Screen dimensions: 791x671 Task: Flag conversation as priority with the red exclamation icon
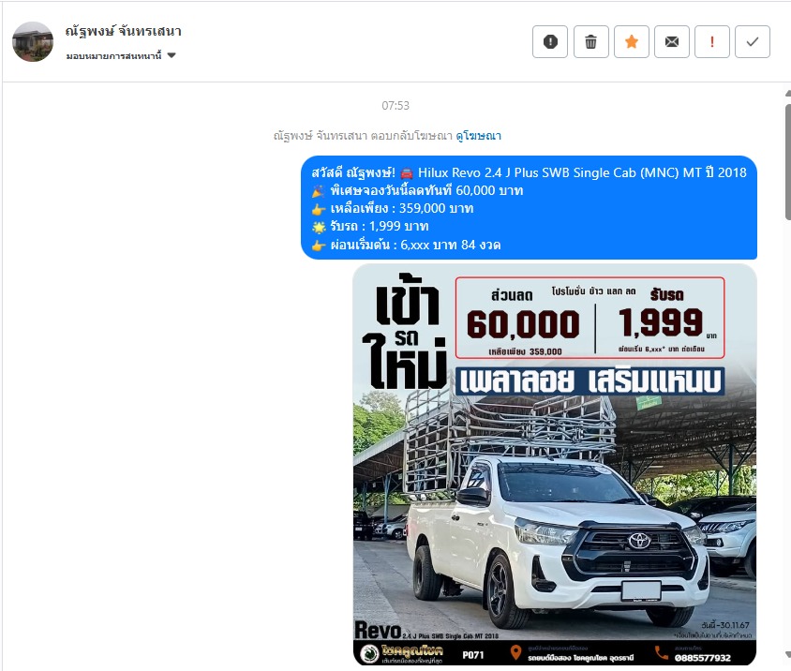pyautogui.click(x=711, y=42)
